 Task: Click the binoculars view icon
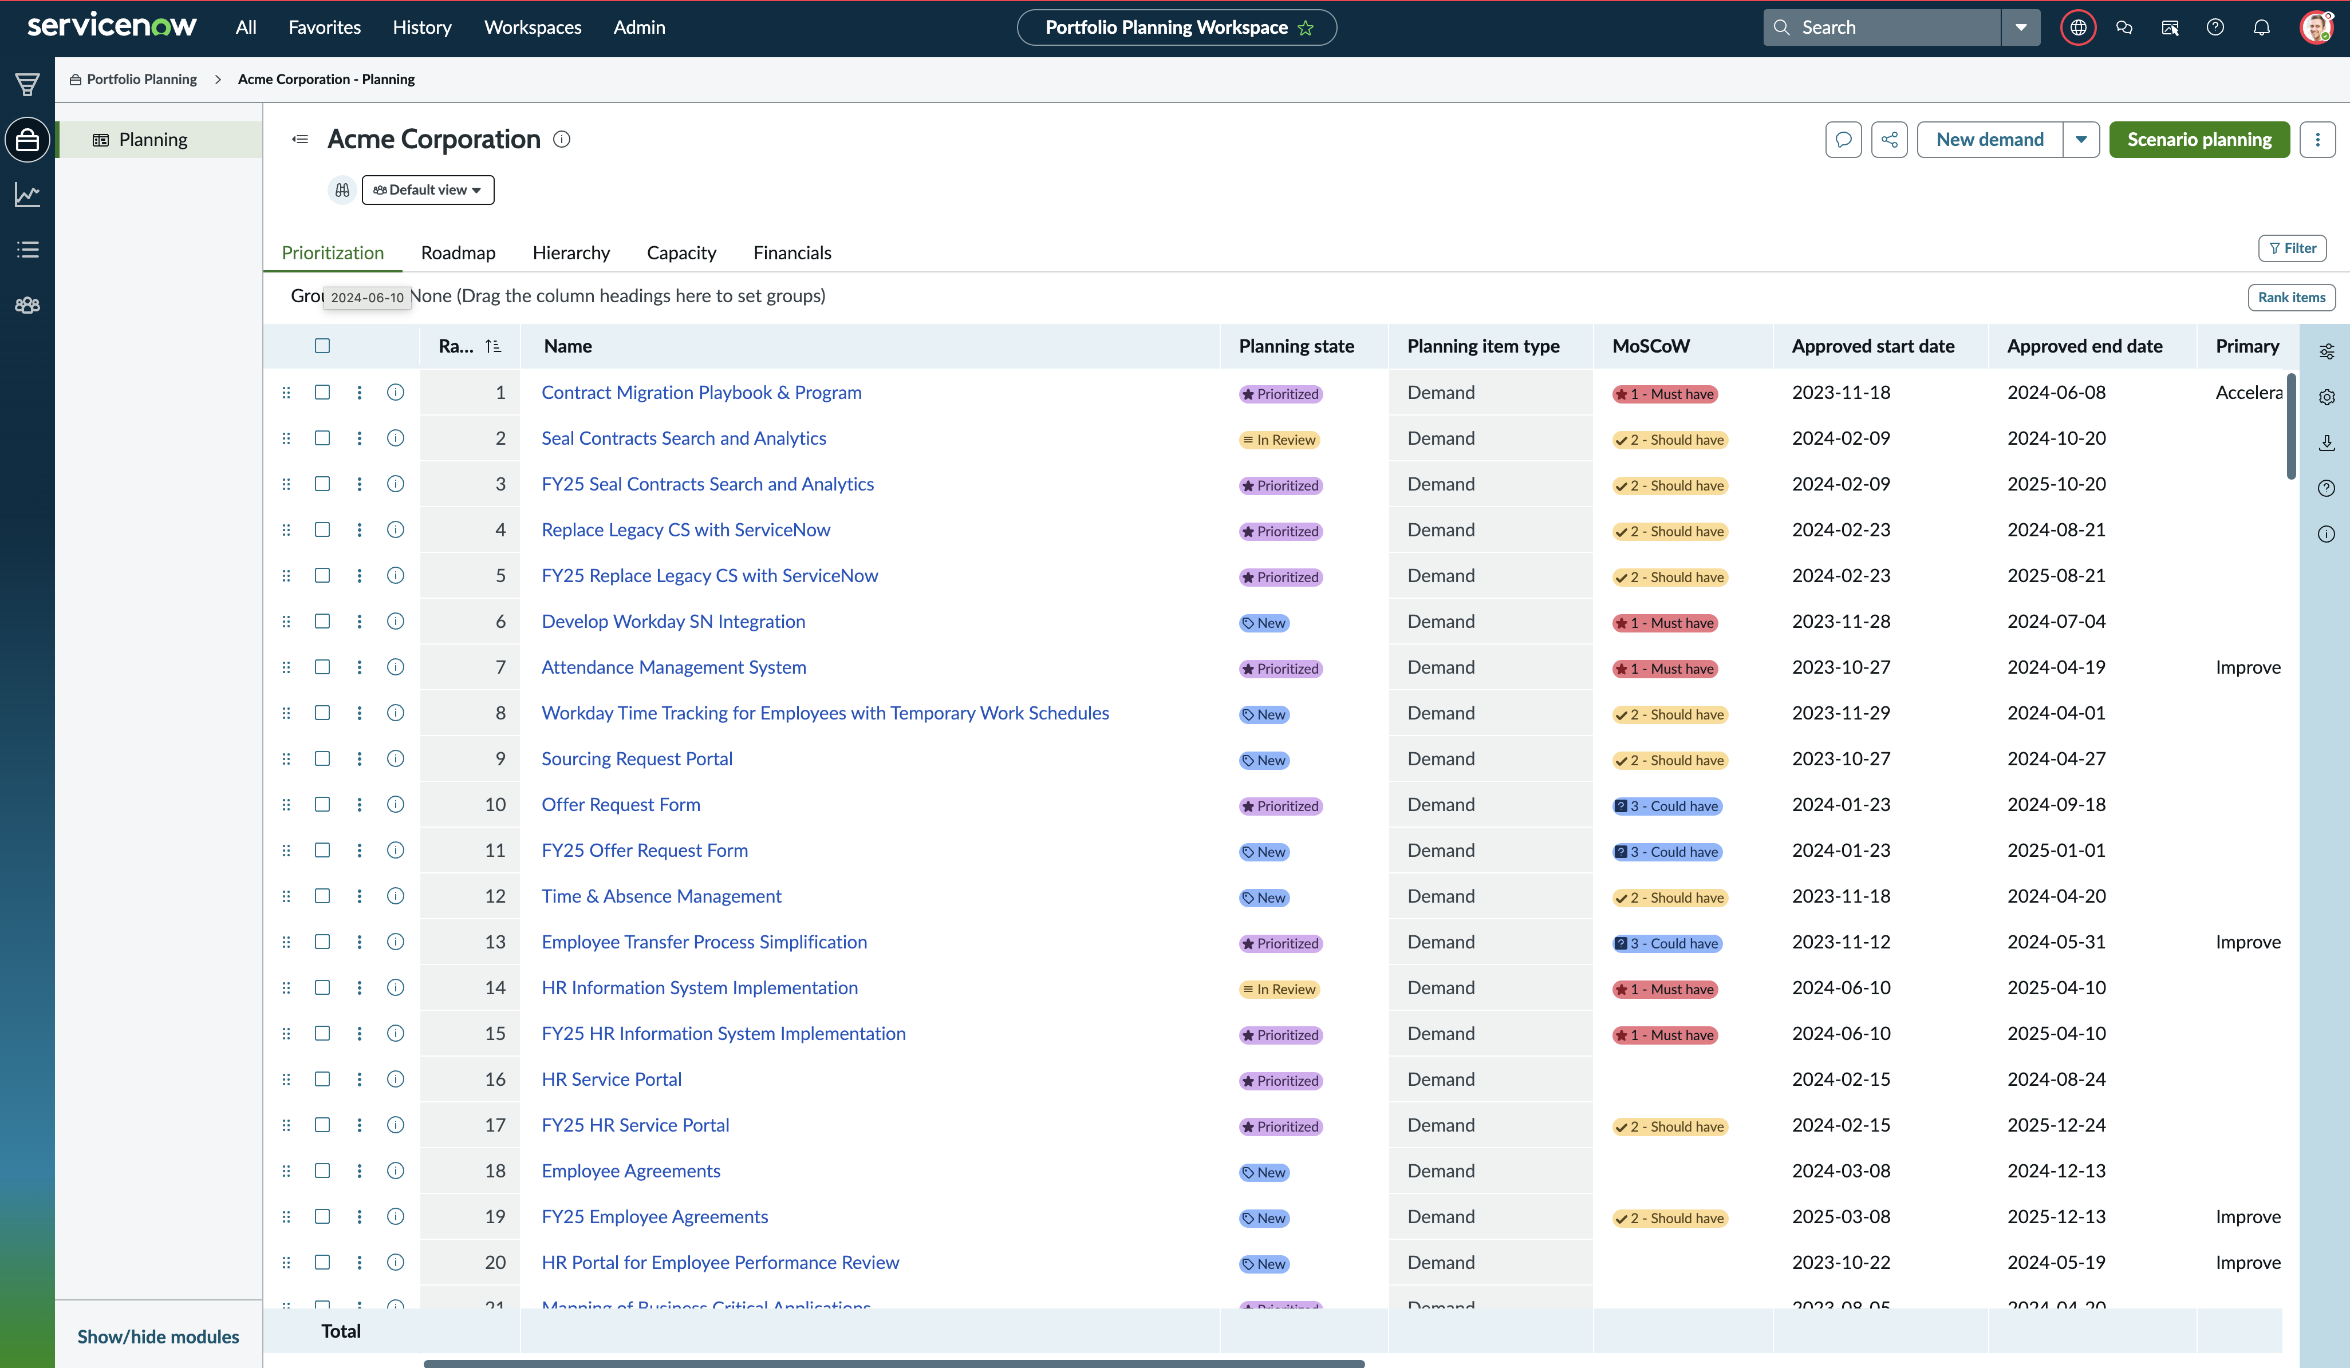342,190
